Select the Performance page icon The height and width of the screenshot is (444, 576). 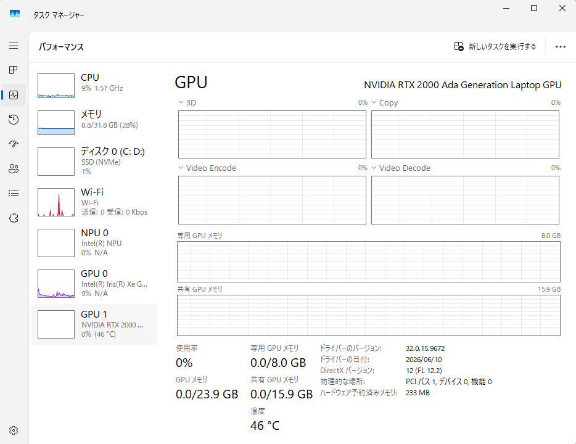(x=14, y=95)
